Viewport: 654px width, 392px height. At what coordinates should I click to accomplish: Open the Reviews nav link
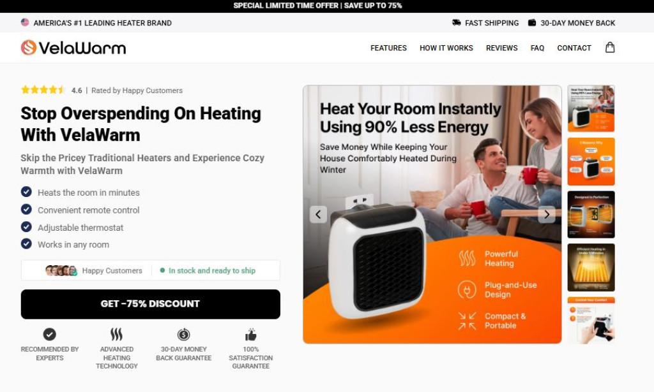point(502,48)
